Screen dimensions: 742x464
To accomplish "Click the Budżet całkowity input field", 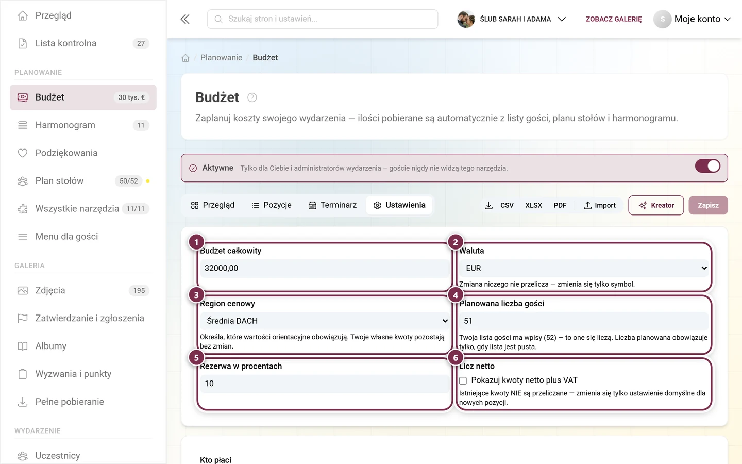I will coord(325,268).
